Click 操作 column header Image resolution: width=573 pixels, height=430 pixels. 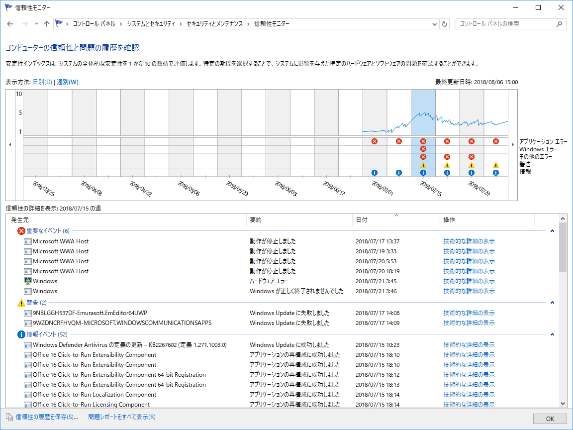click(487, 220)
